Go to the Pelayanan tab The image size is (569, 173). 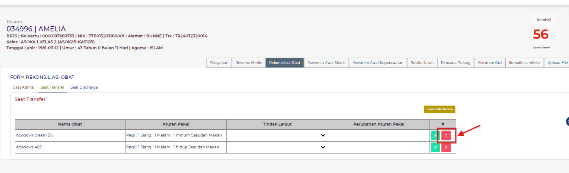coord(219,63)
